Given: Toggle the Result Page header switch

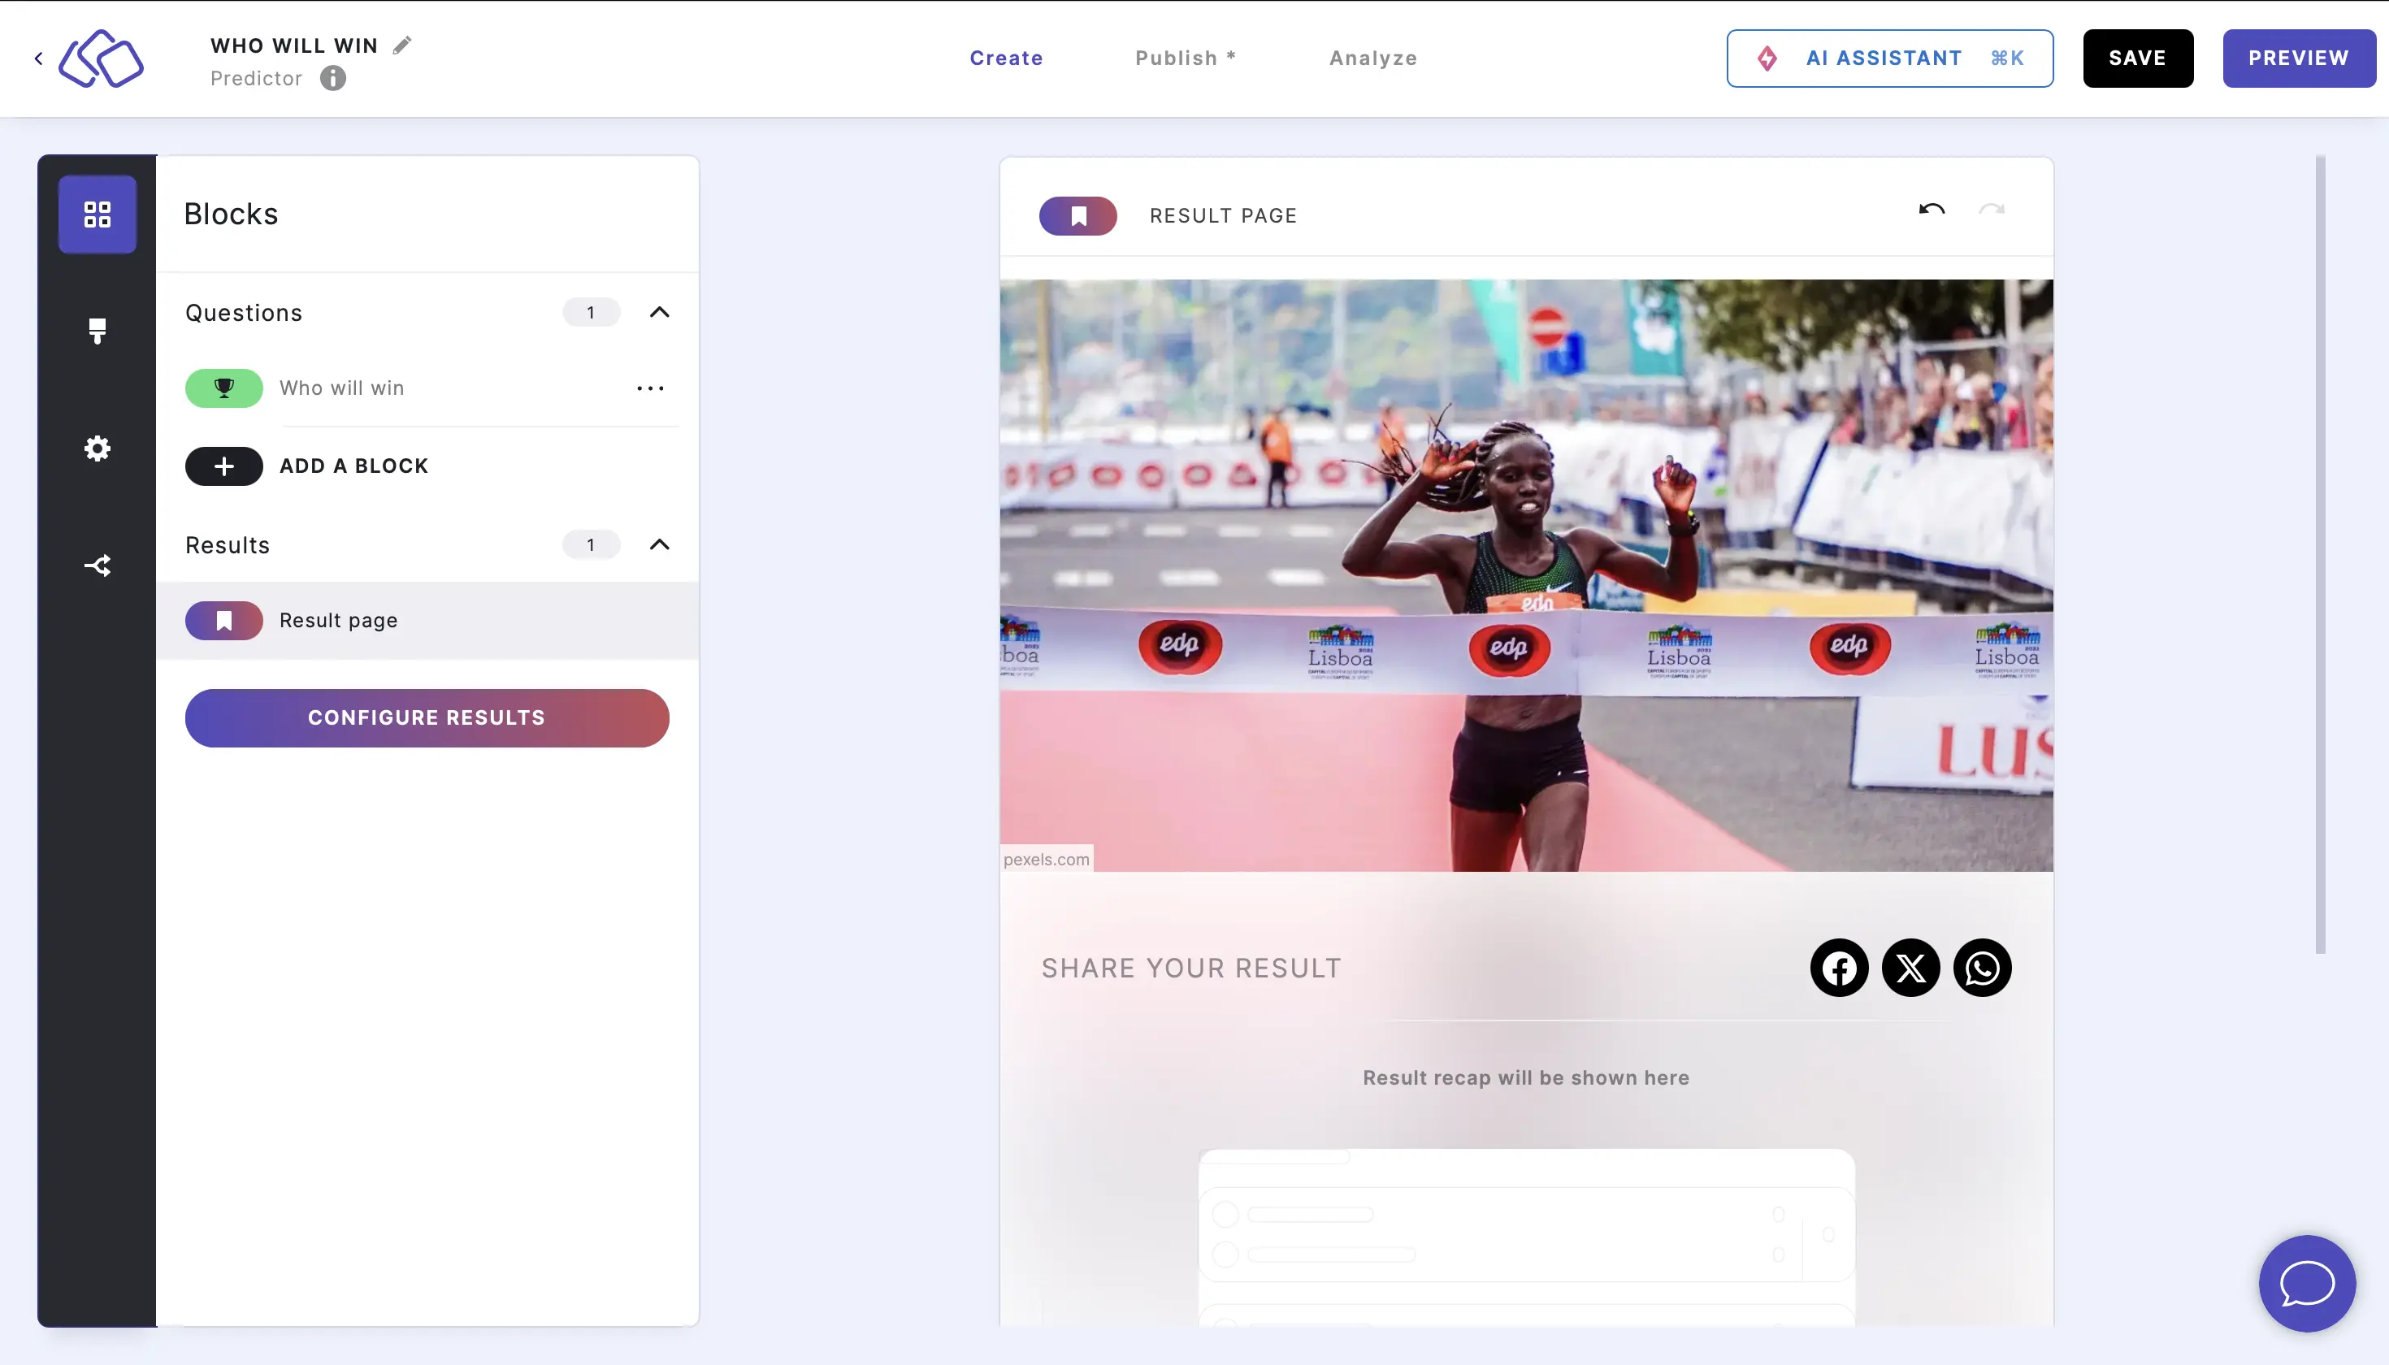Looking at the screenshot, I should pos(1078,215).
